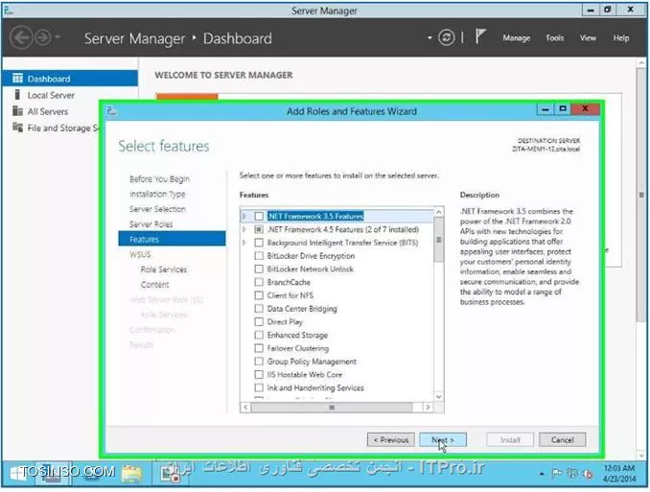Select the All Servers icon in the sidebar
The height and width of the screenshot is (492, 650).
(17, 111)
